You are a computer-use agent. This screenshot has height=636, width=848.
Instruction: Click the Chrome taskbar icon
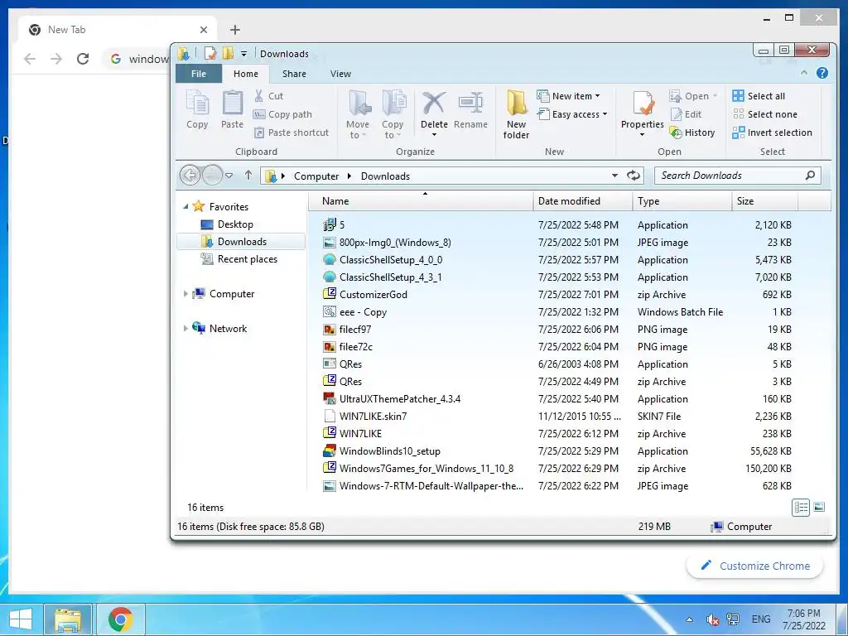(x=120, y=619)
